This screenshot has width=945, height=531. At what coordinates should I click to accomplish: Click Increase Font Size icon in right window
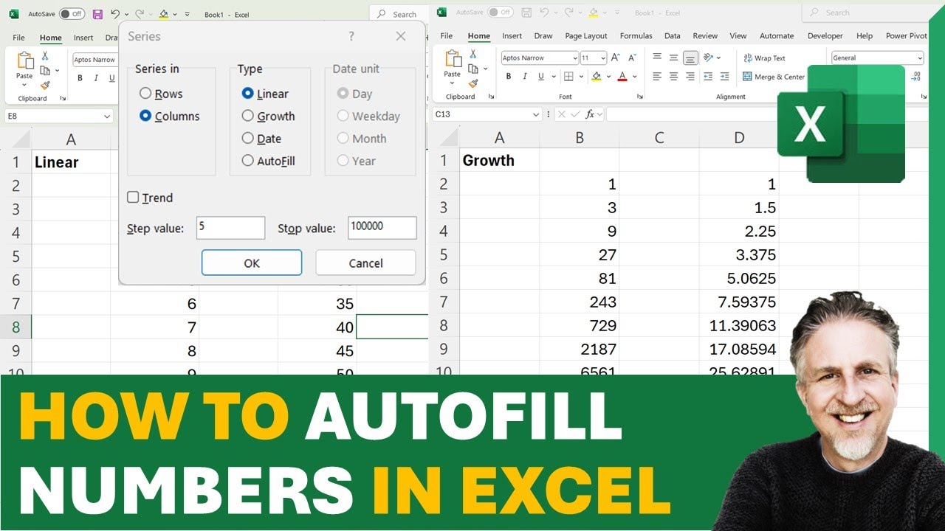click(x=615, y=58)
